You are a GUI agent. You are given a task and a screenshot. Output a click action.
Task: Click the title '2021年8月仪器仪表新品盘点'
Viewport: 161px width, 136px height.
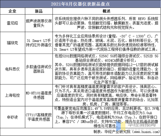(80, 4)
